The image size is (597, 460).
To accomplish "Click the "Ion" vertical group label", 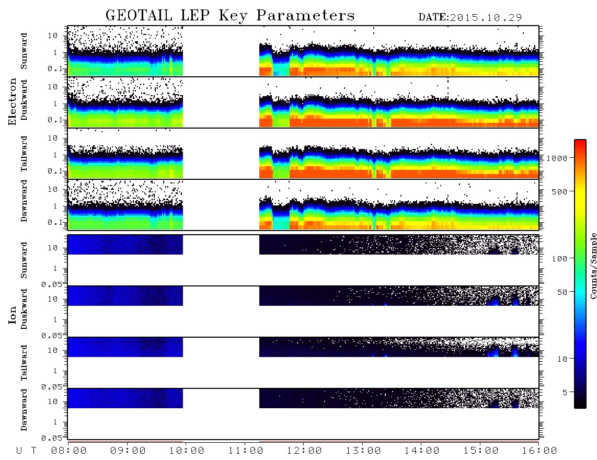I will tap(13, 315).
